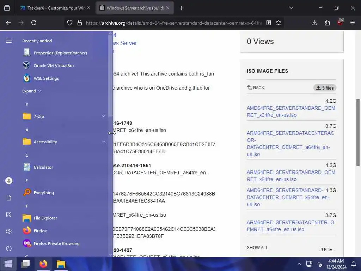Open the Start menu hamburger navigation icon

(9, 41)
